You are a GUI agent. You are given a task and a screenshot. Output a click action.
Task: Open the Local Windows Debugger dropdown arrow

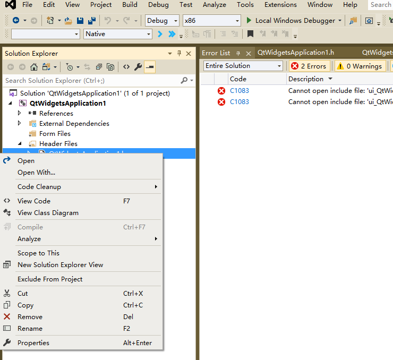pyautogui.click(x=339, y=20)
